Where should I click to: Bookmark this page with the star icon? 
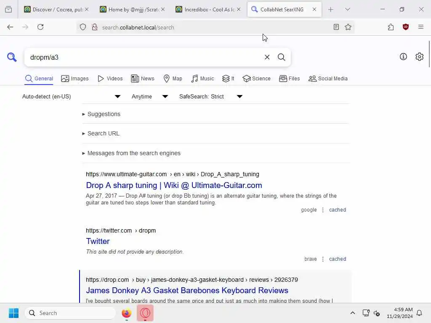click(348, 27)
